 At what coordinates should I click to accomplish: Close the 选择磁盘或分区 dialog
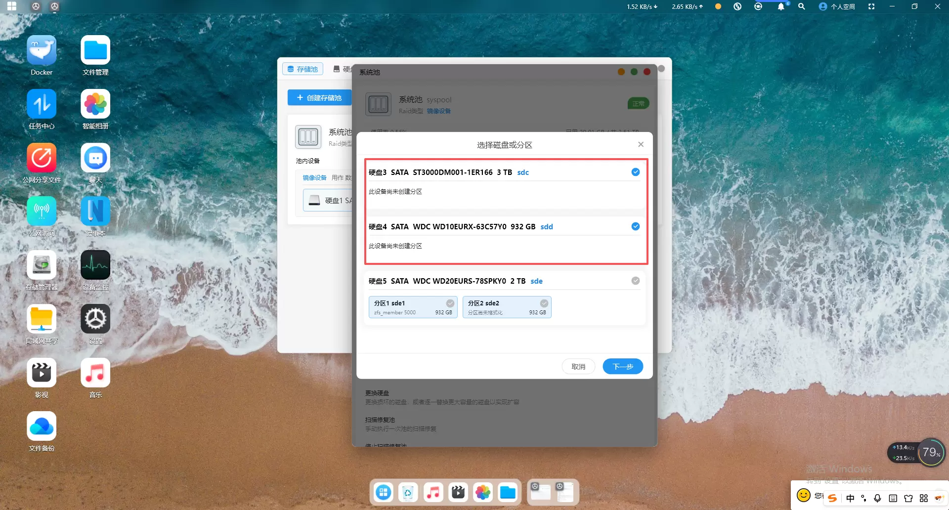(x=641, y=144)
